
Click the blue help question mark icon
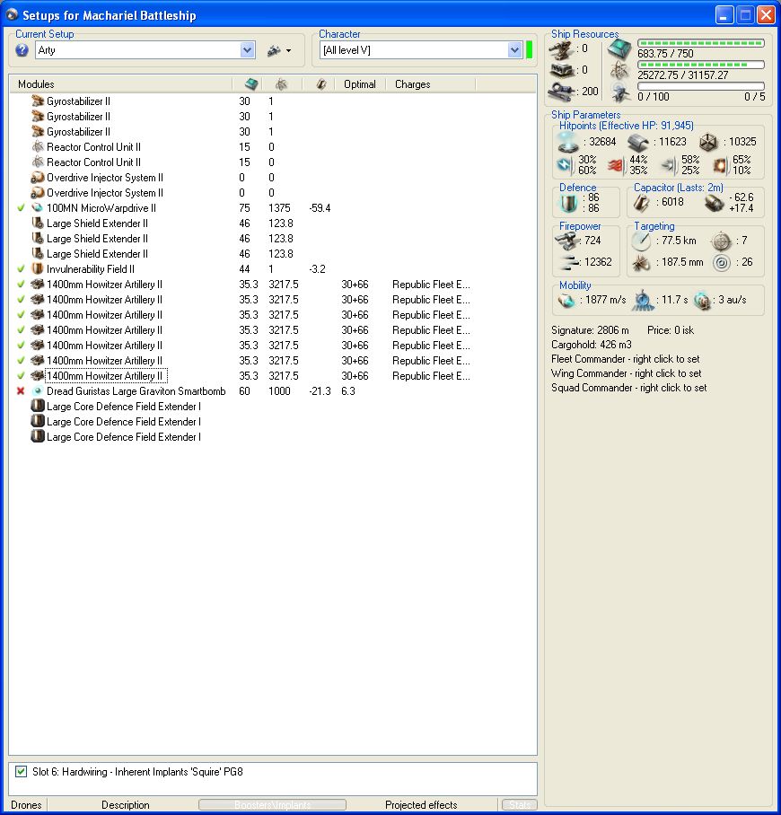pyautogui.click(x=22, y=50)
